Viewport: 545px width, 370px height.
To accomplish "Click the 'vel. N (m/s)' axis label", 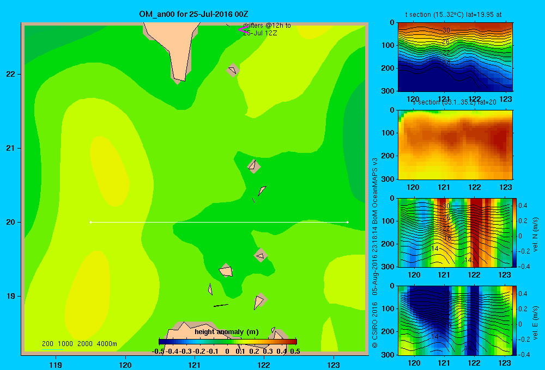I will [x=535, y=235].
